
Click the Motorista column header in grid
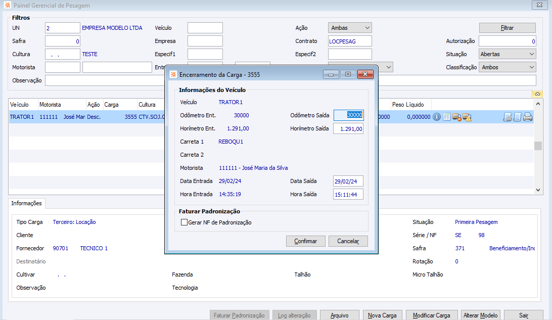62,105
